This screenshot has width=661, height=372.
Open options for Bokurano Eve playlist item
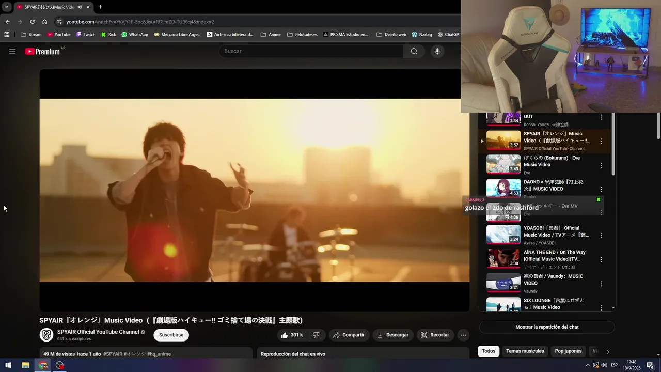coord(601,165)
